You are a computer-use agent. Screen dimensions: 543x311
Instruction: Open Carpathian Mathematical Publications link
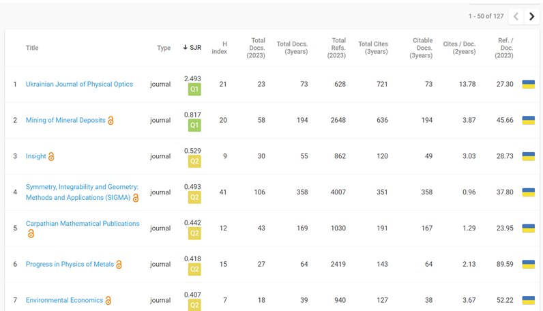(83, 224)
